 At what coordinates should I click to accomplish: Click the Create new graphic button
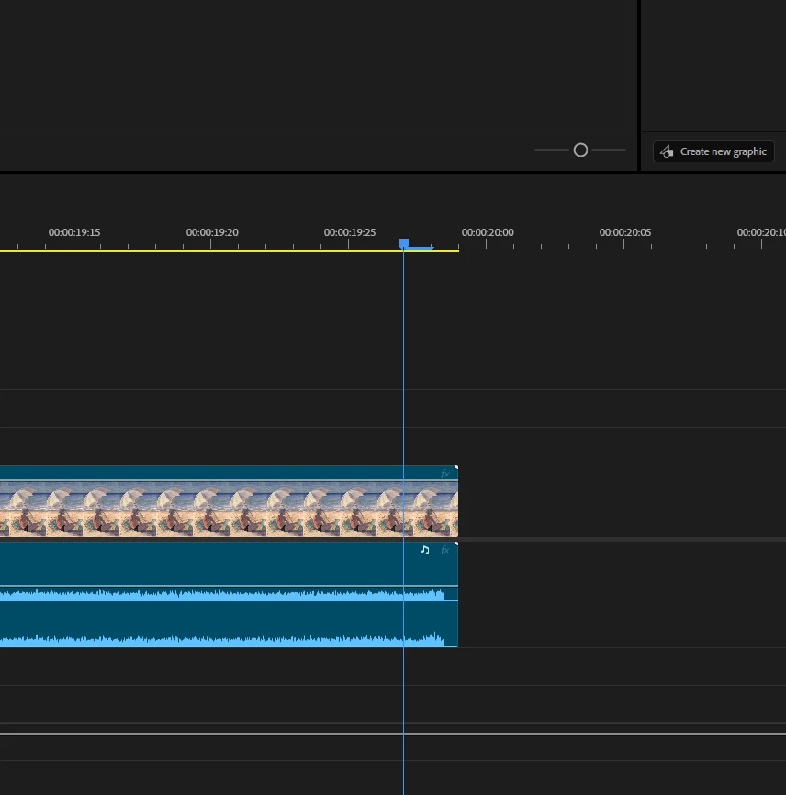713,151
